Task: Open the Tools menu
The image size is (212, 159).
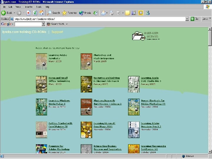Action: (x=39, y=7)
